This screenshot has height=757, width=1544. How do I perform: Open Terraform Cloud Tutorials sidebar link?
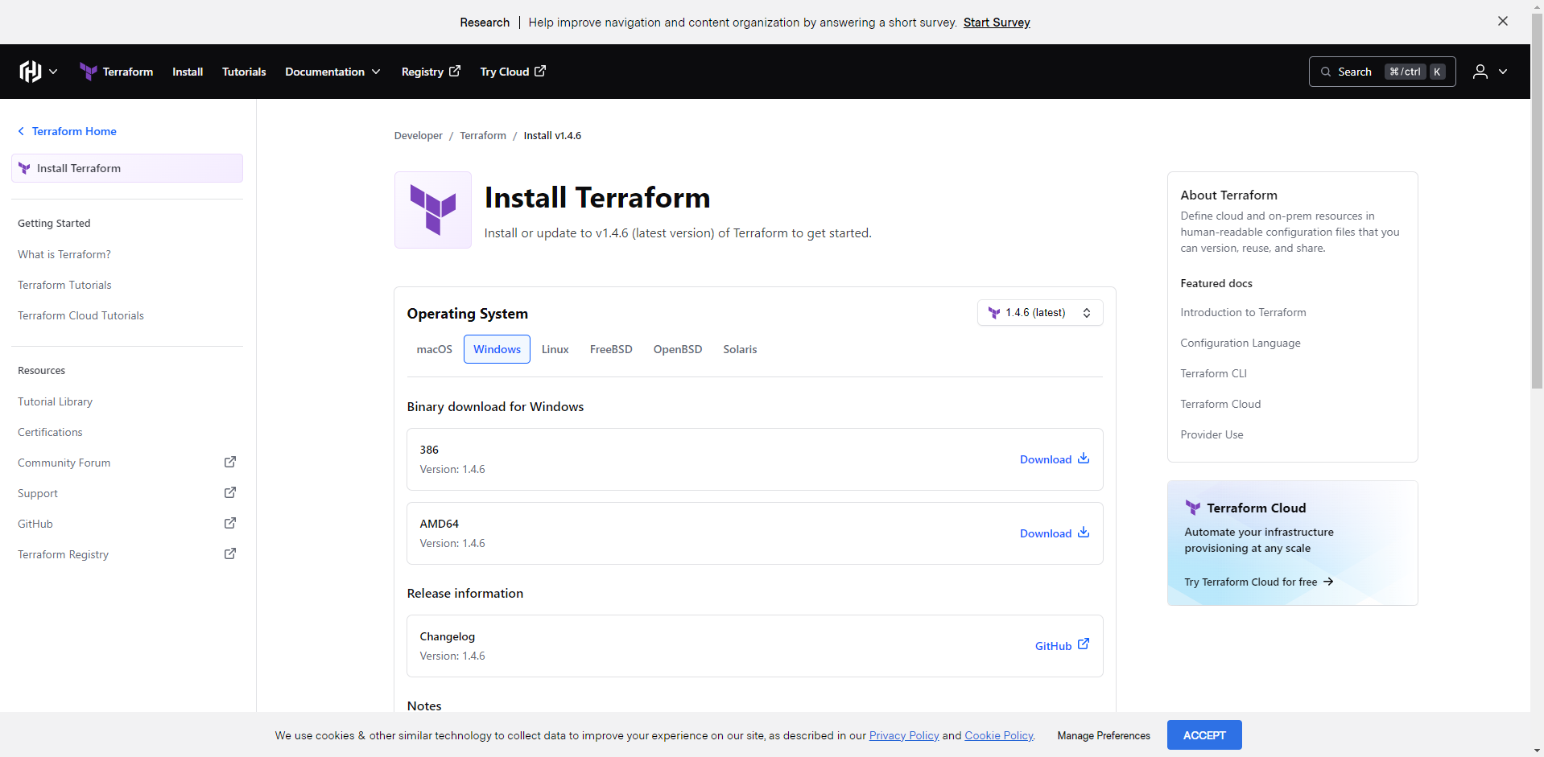click(x=81, y=315)
